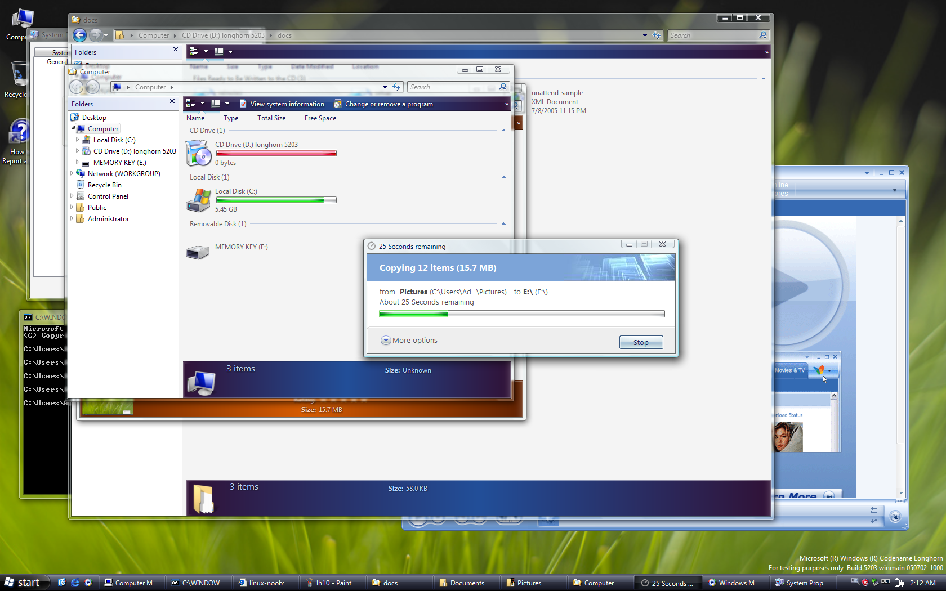Screen dimensions: 946x591
Task: Click the Computer window search field
Action: pyautogui.click(x=453, y=87)
